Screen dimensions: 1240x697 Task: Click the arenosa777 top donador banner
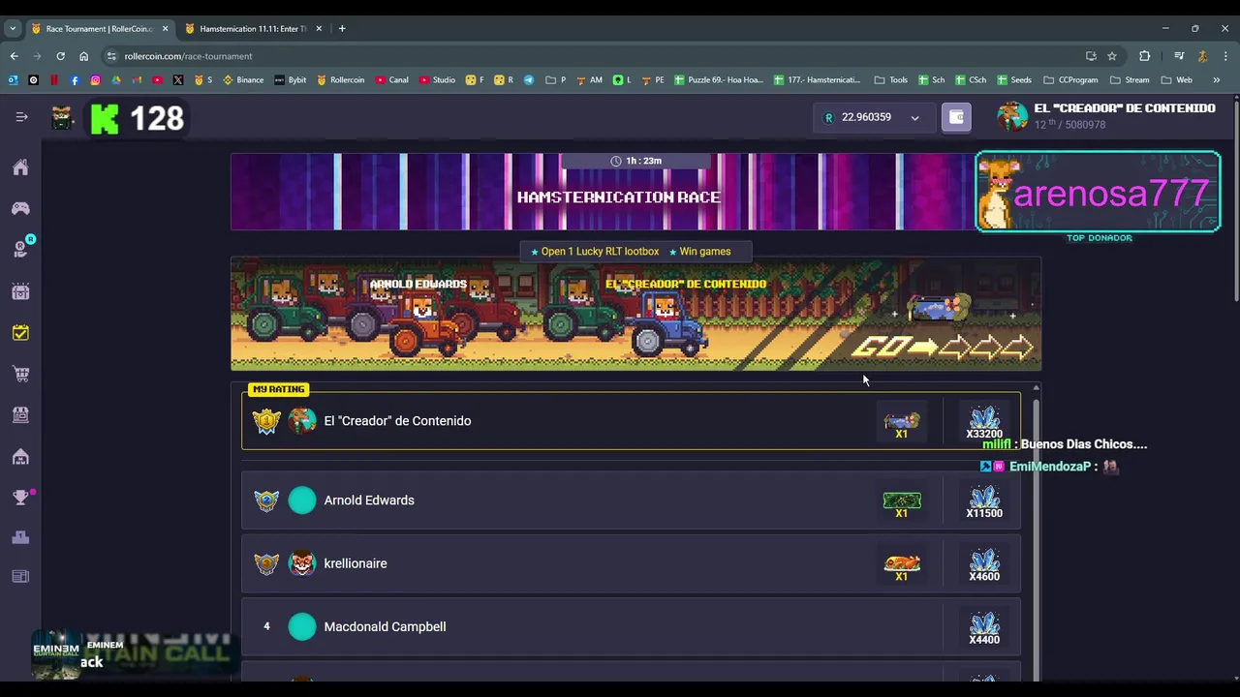pos(1098,193)
